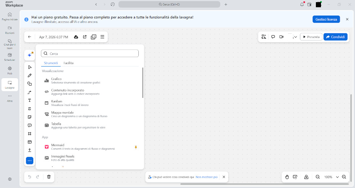Undo the last whiteboard action
The width and height of the screenshot is (355, 188).
click(x=29, y=177)
